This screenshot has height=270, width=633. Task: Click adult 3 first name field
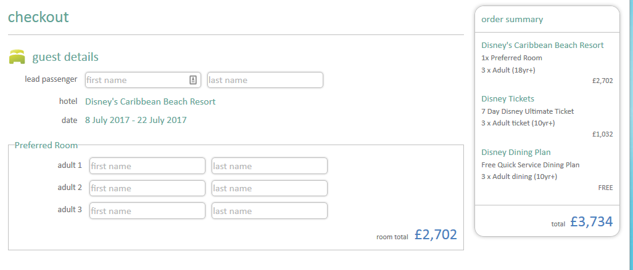tap(147, 211)
